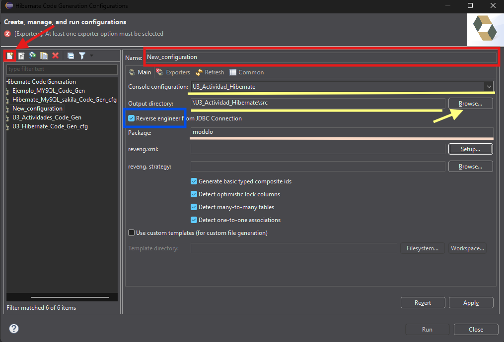The image size is (504, 342).
Task: Click Browse next to Output directory
Action: [x=470, y=104]
